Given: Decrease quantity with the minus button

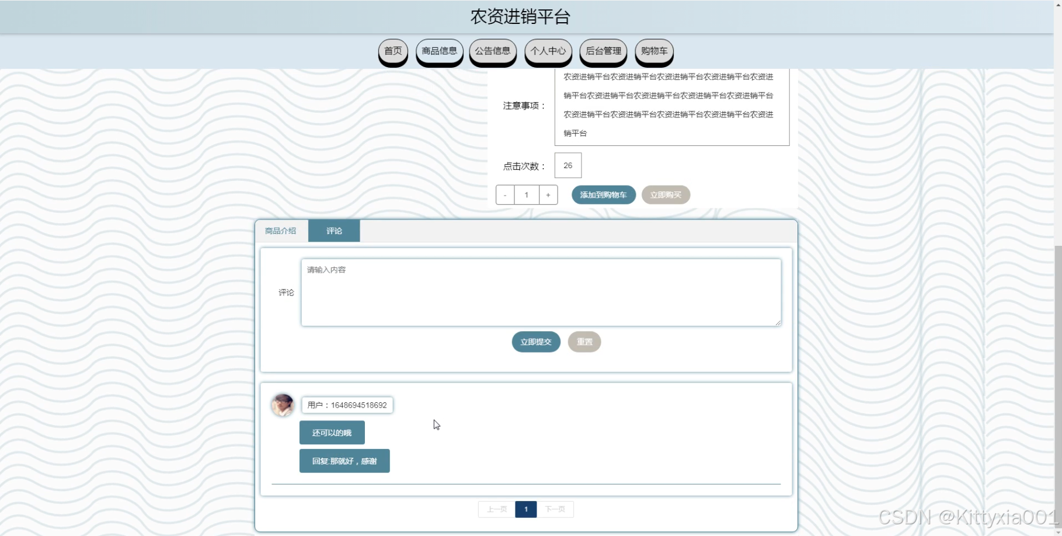Looking at the screenshot, I should click(x=505, y=195).
